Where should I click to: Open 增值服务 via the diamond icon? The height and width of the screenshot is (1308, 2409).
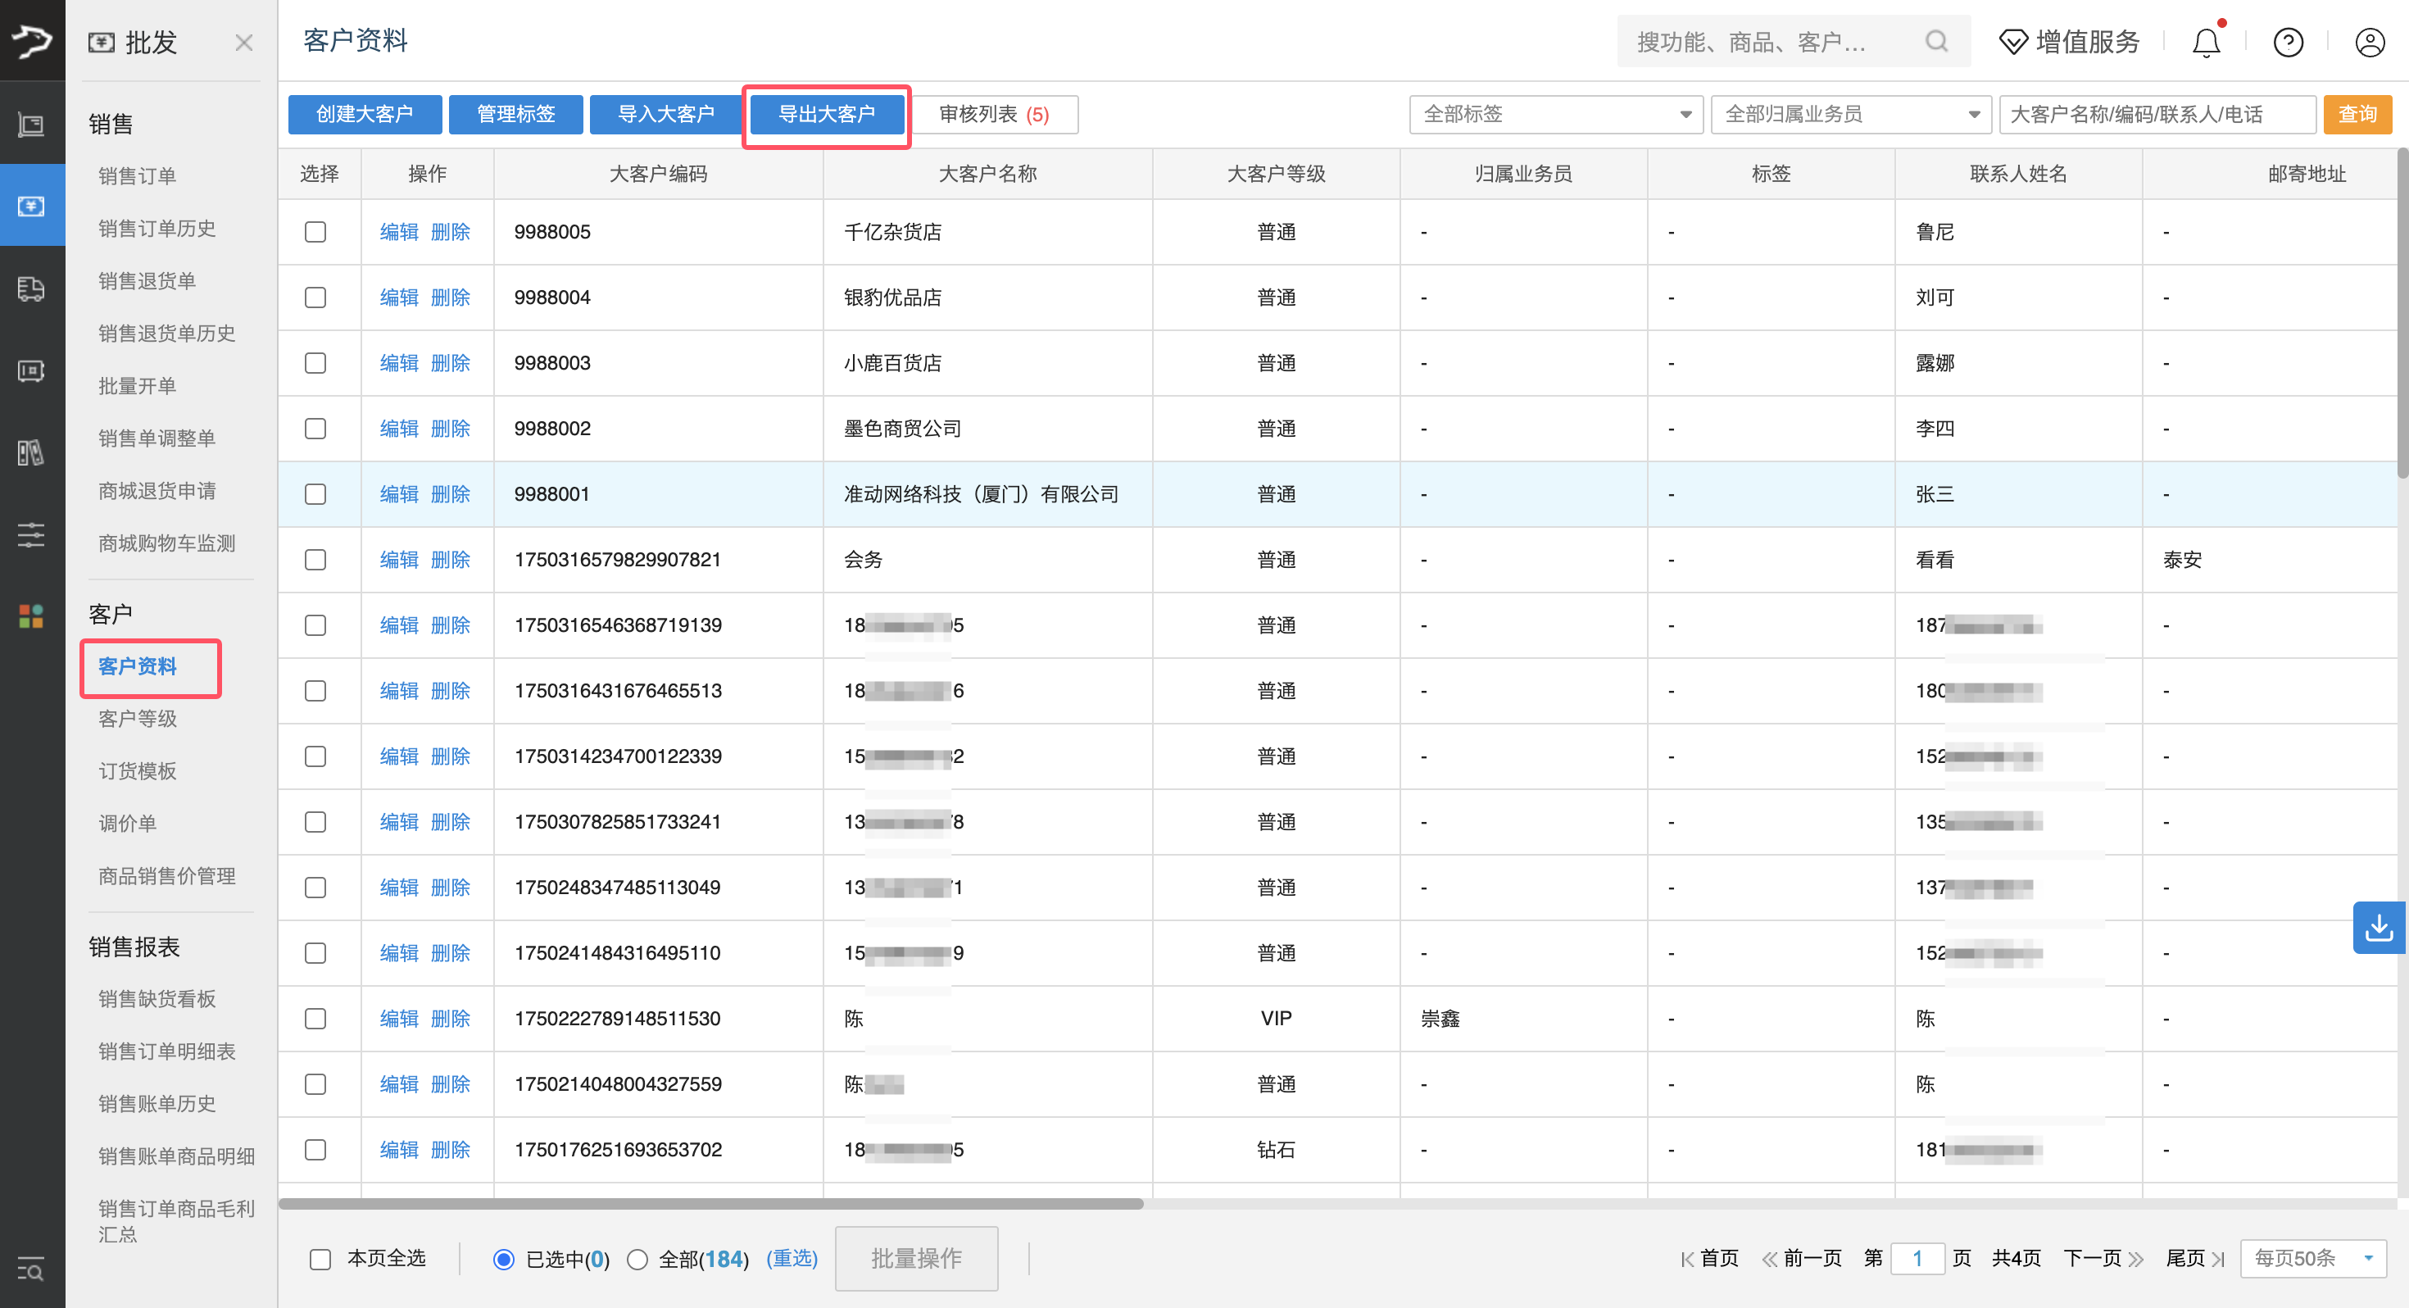[2069, 41]
